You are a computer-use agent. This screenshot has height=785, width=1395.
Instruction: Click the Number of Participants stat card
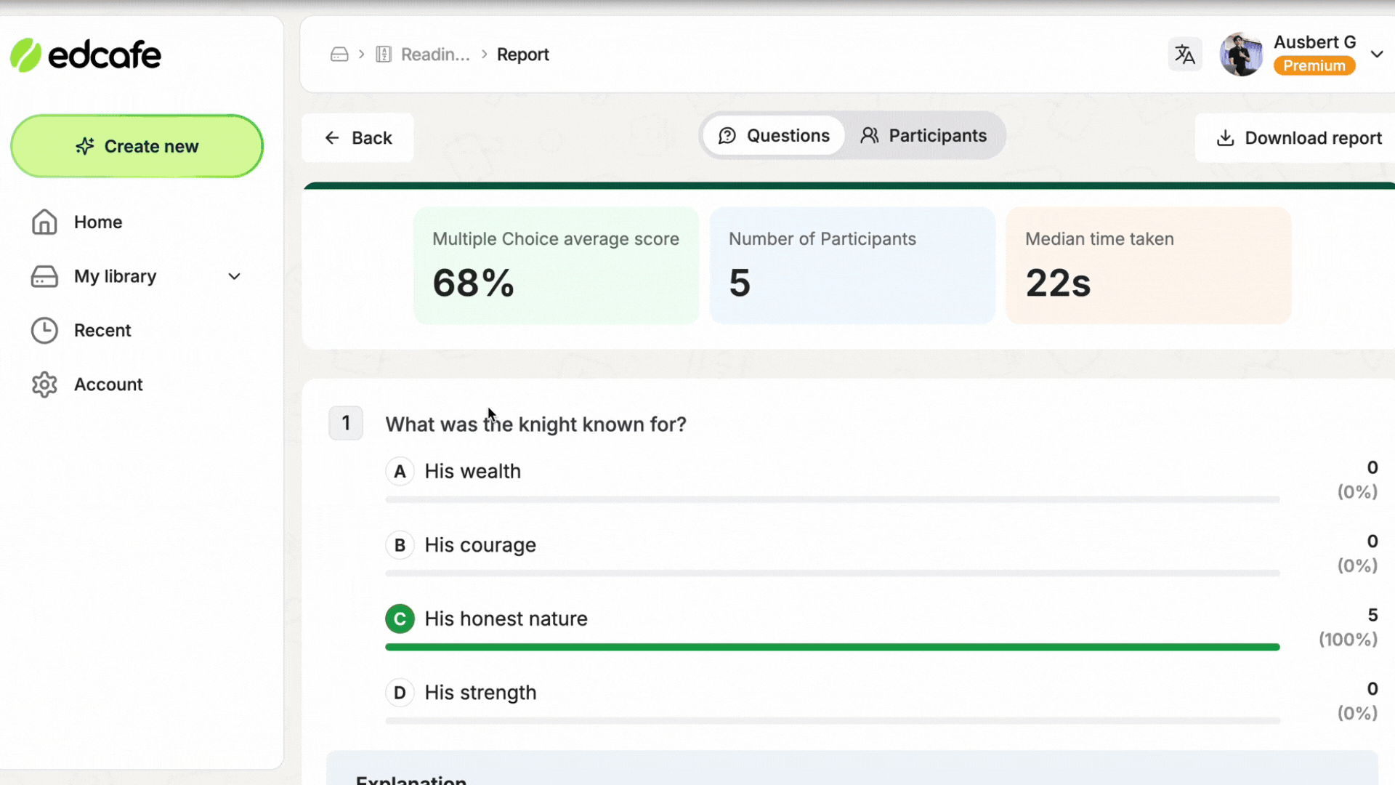pyautogui.click(x=852, y=265)
